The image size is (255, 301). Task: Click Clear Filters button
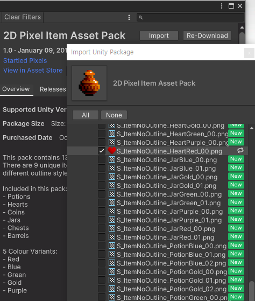click(x=23, y=17)
